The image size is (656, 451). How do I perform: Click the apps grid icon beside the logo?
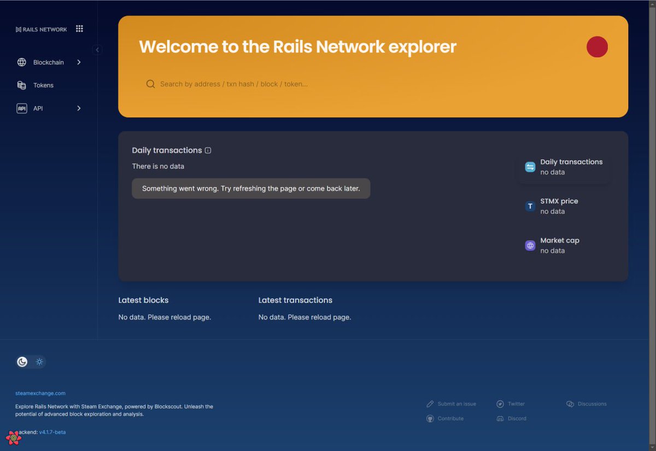coord(79,28)
